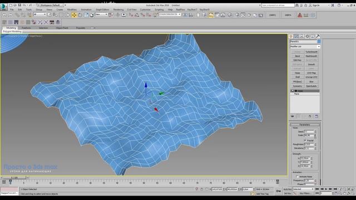
Task: Click the Symmetry modifier button
Action: pos(298,86)
